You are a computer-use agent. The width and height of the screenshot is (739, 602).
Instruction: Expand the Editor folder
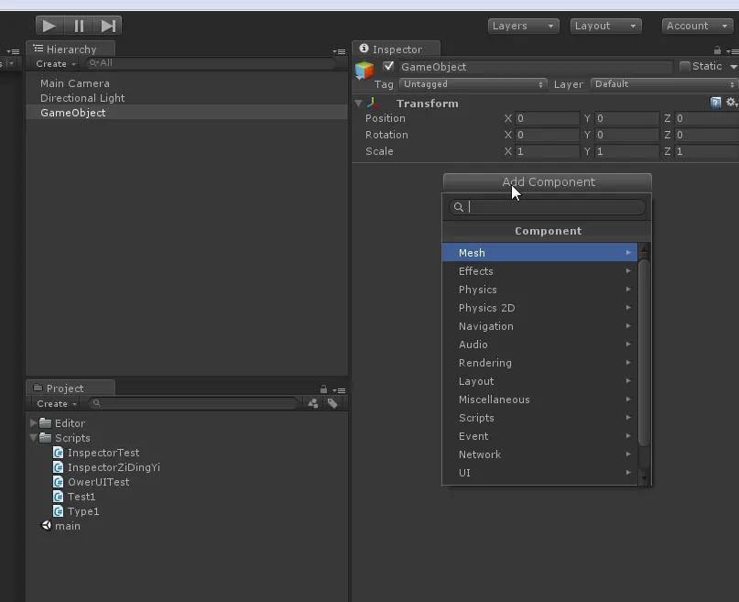(33, 422)
